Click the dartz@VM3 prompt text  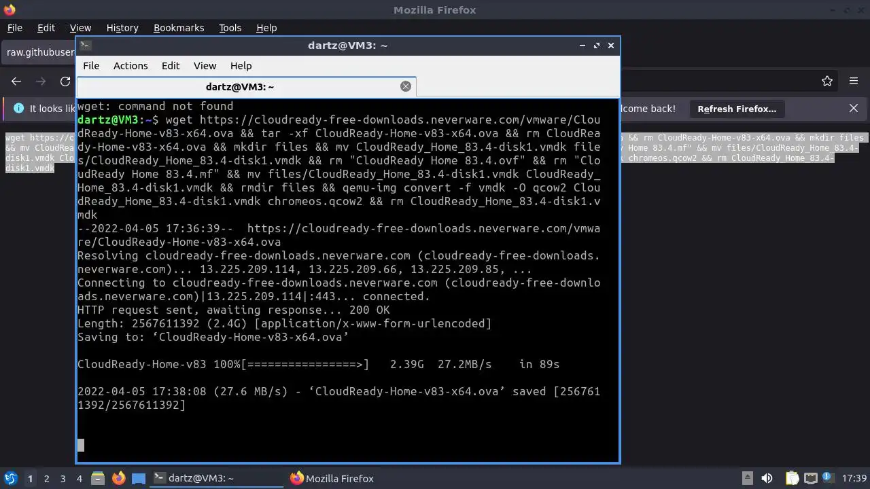tap(118, 120)
